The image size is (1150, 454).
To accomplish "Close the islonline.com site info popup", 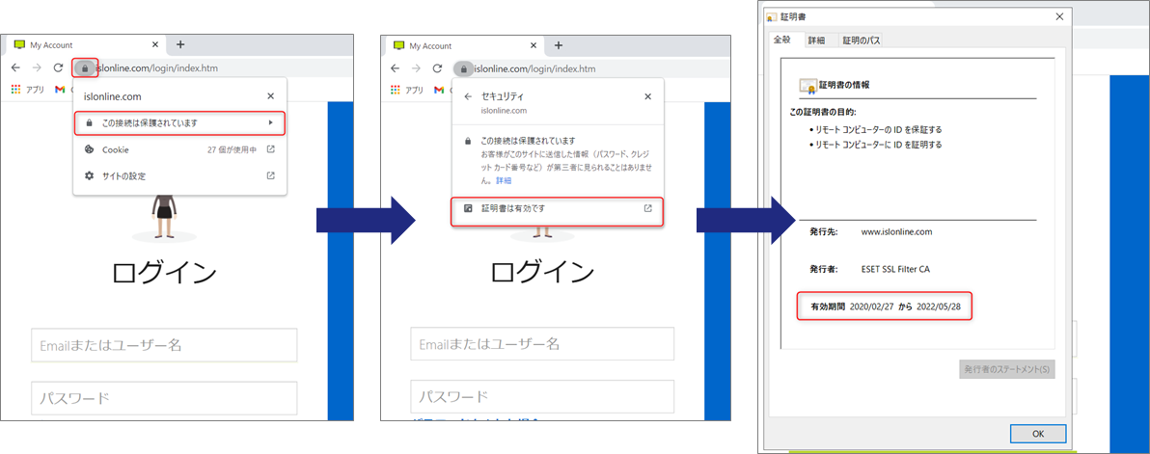I will pos(270,96).
